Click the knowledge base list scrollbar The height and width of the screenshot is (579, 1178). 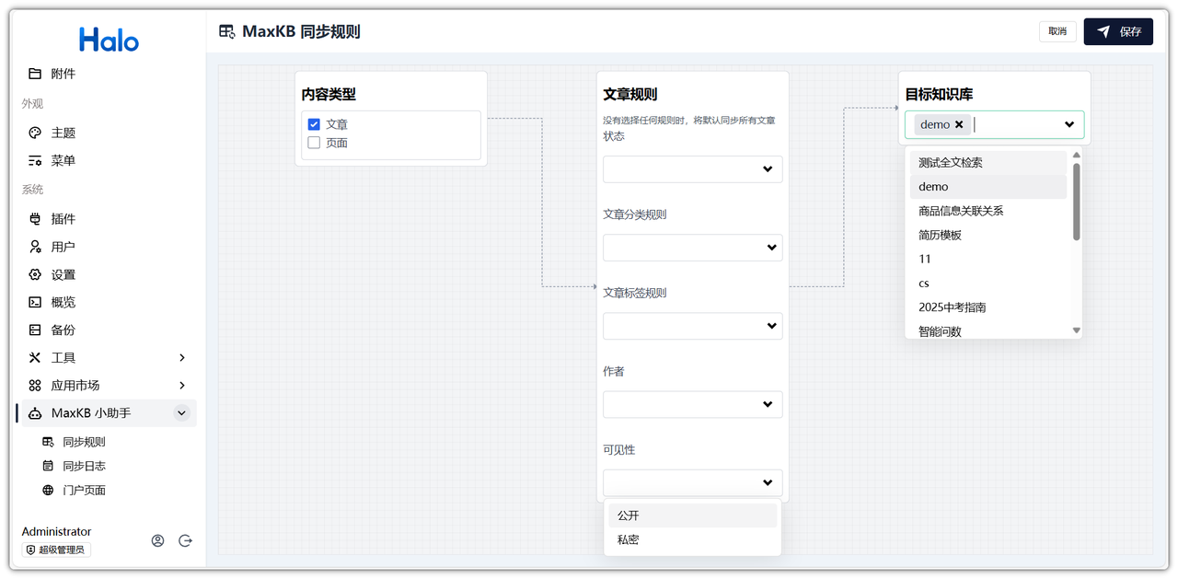1076,201
